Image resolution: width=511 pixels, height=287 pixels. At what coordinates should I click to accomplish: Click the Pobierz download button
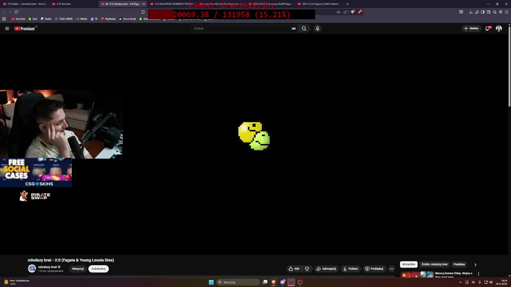point(351,269)
